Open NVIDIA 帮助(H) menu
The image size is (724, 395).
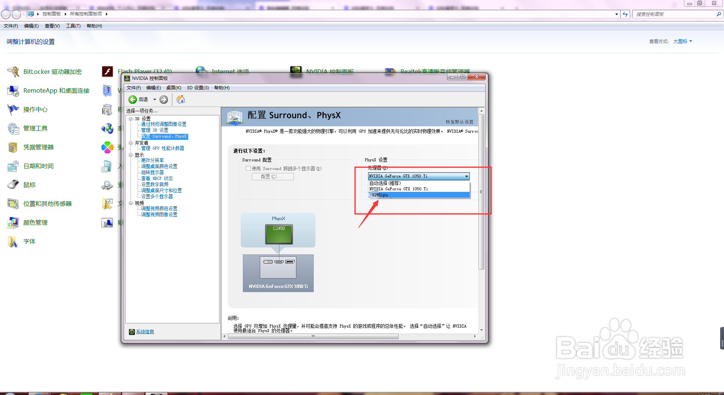pyautogui.click(x=222, y=88)
